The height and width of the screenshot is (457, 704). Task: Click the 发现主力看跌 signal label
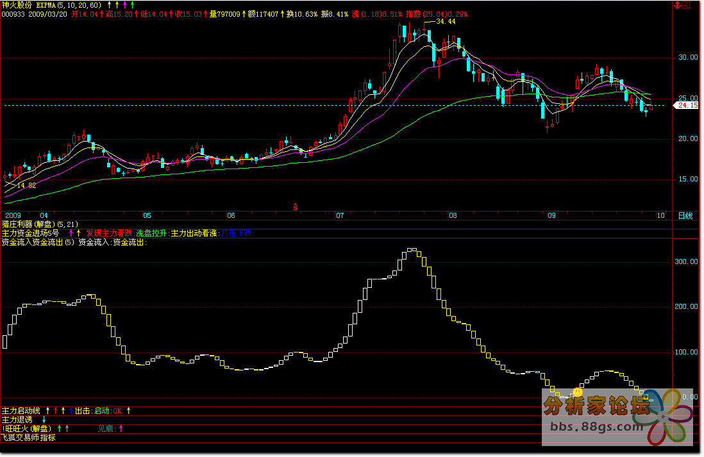(109, 233)
